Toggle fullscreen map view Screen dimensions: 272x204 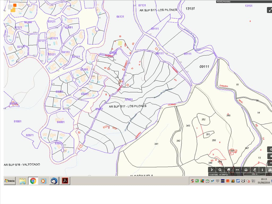269,10
